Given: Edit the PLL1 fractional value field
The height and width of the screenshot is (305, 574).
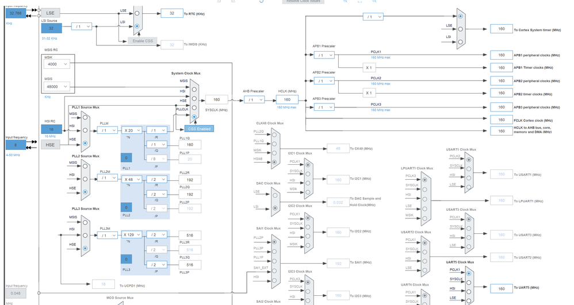Looking at the screenshot, I should (x=127, y=158).
